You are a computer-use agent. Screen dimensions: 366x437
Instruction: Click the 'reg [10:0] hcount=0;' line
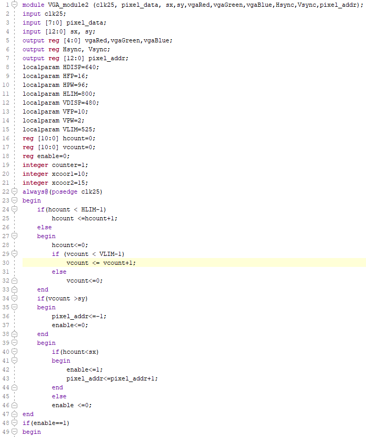pyautogui.click(x=59, y=138)
